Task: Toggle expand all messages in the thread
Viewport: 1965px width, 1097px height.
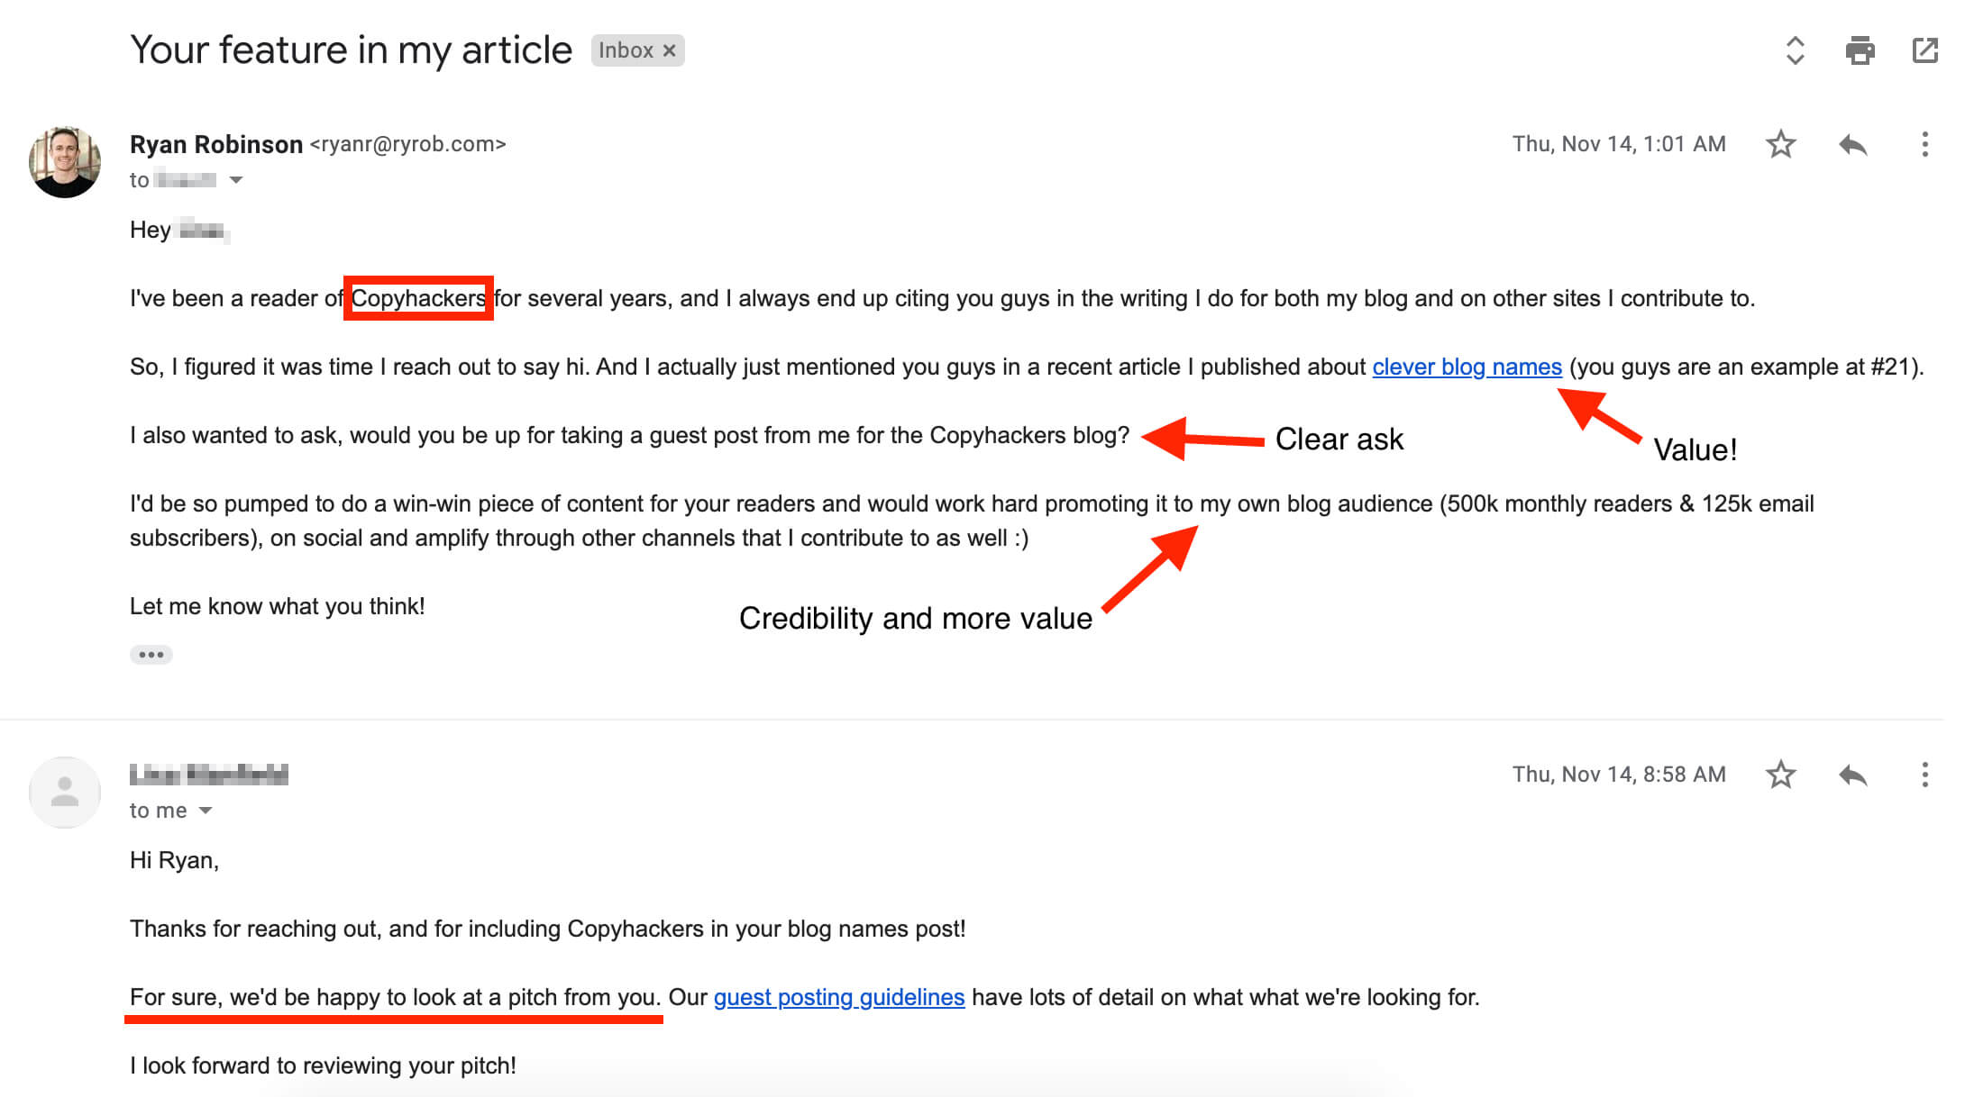Action: pos(1796,51)
